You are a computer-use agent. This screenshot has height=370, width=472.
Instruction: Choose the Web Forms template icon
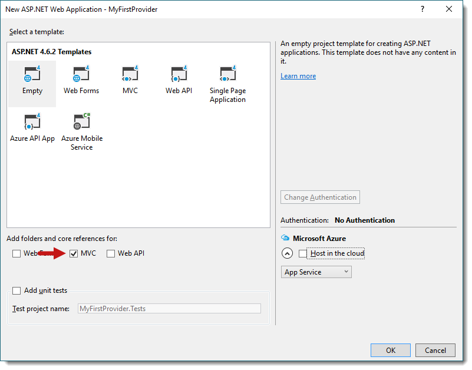click(81, 74)
